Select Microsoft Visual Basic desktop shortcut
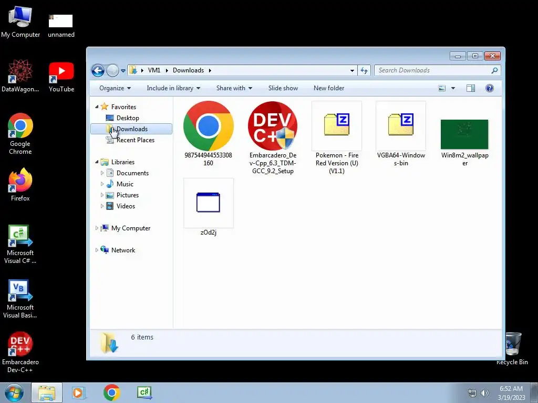 [x=20, y=299]
